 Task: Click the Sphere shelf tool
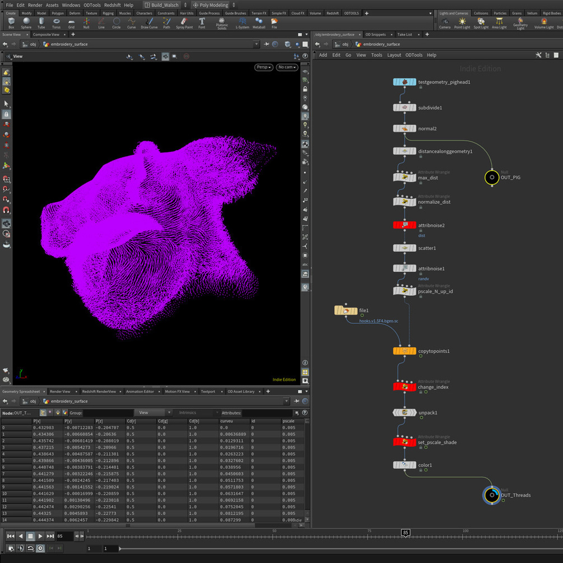pyautogui.click(x=26, y=22)
